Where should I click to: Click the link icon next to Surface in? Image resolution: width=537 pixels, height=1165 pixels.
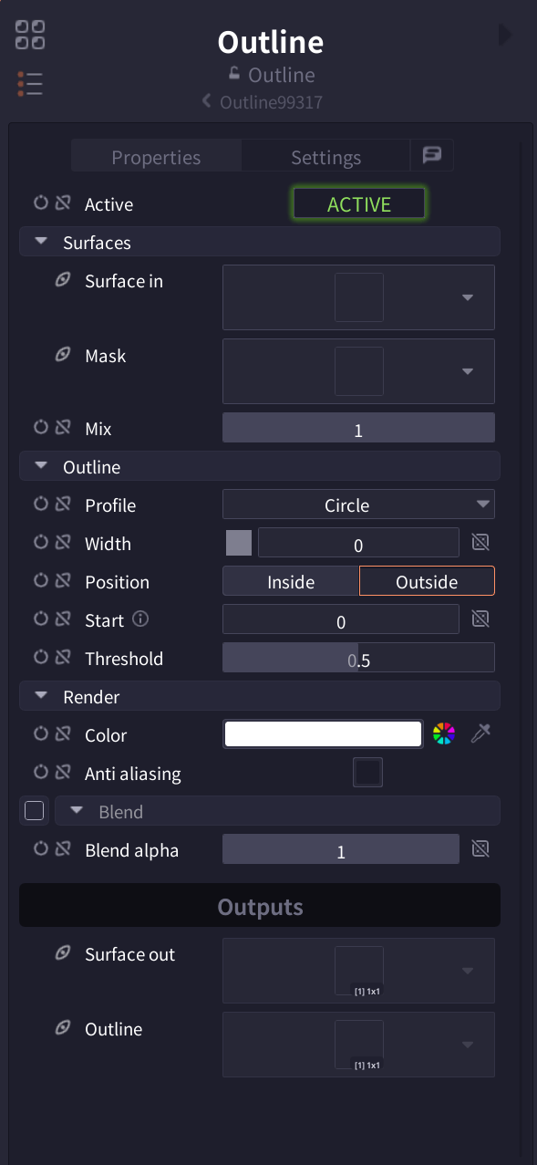(x=62, y=280)
